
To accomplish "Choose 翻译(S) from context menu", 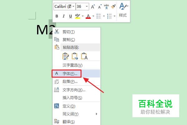I will [76, 122].
